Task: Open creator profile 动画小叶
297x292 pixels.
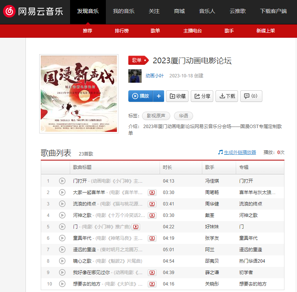Action: point(155,76)
